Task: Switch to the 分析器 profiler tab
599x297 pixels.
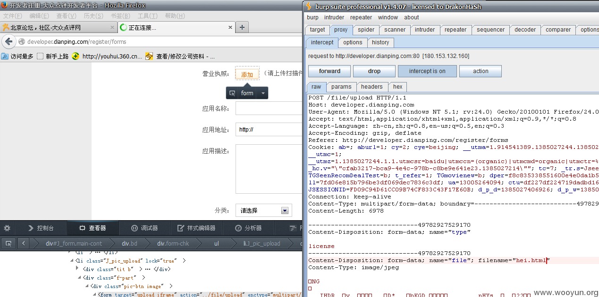Action: tap(248, 228)
